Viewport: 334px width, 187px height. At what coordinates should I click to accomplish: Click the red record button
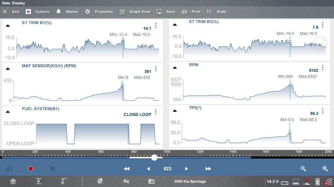click(x=31, y=169)
